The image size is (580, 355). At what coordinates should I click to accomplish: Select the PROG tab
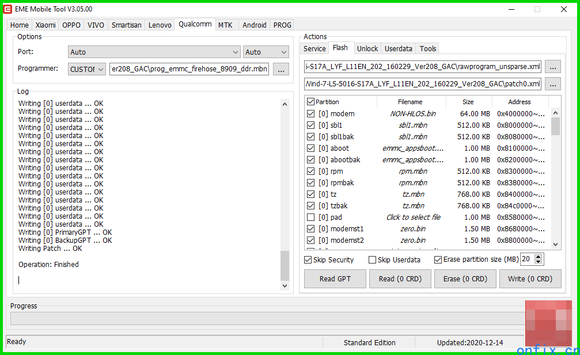282,25
